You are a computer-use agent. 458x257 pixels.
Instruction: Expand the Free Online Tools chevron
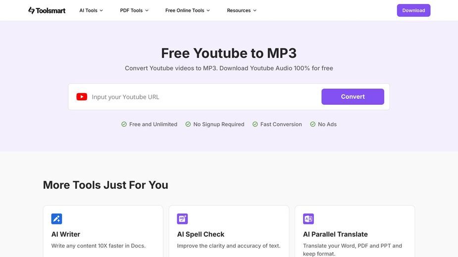click(208, 10)
